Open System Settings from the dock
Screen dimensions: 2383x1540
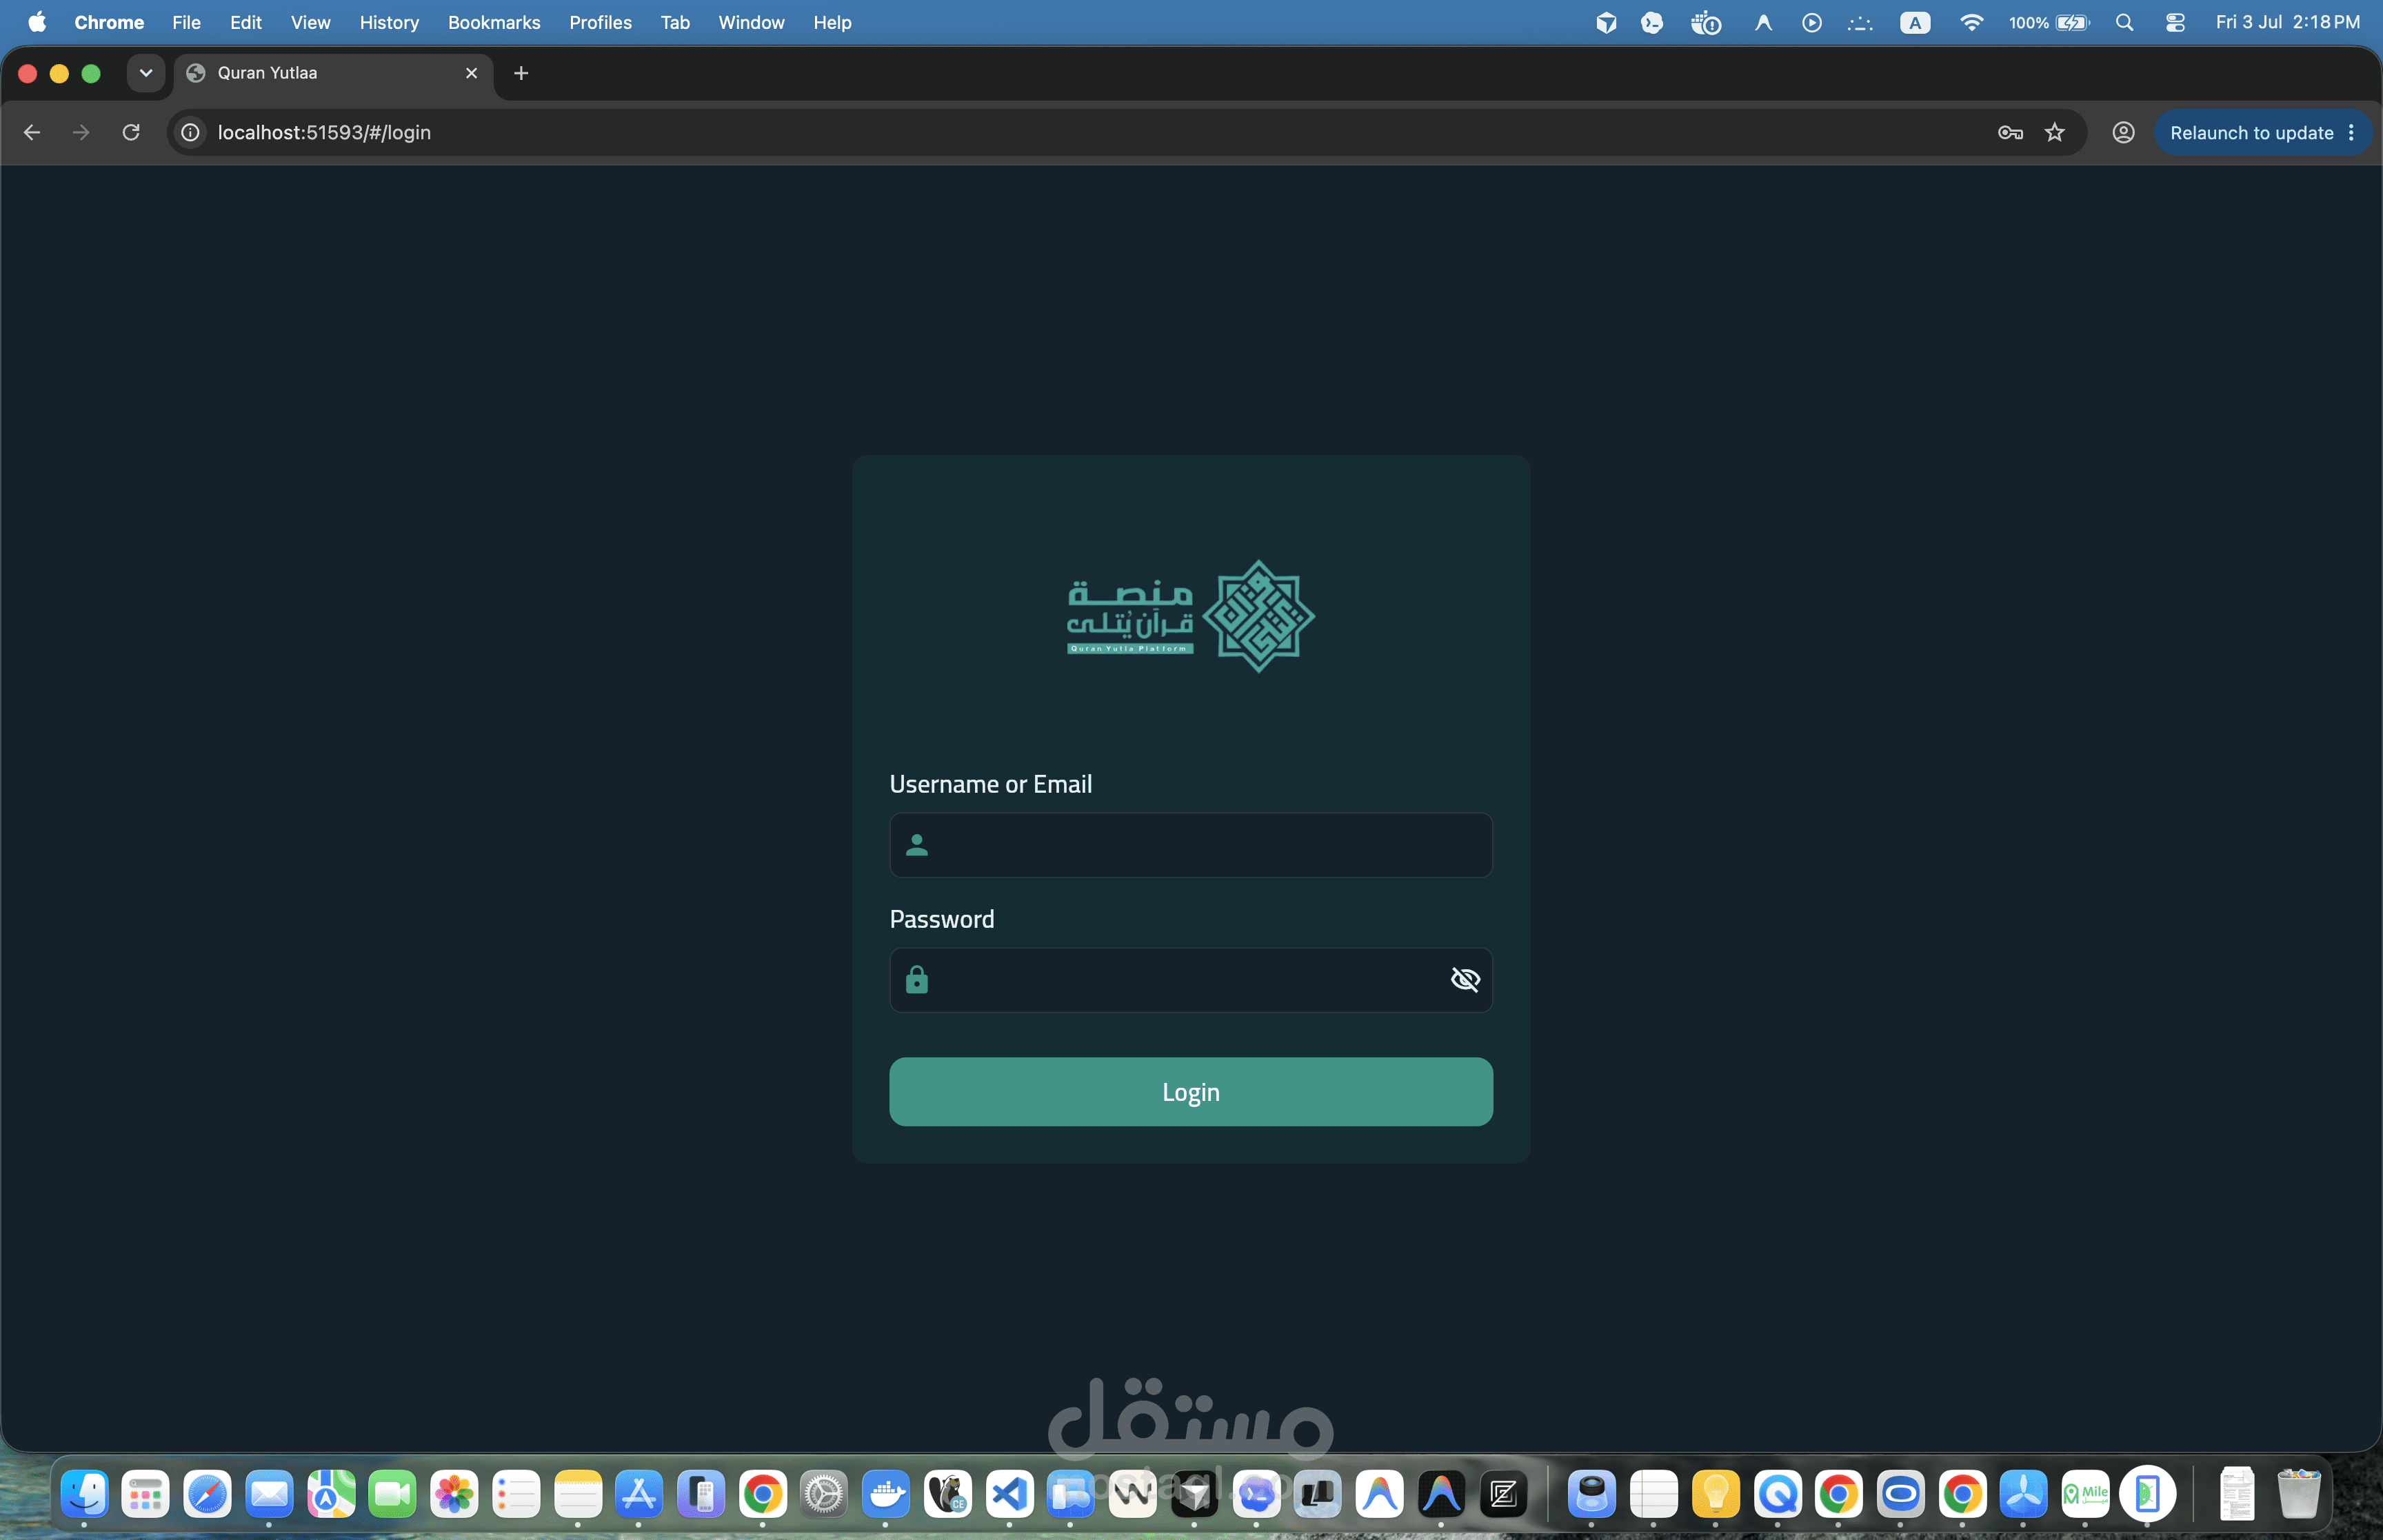(824, 1494)
